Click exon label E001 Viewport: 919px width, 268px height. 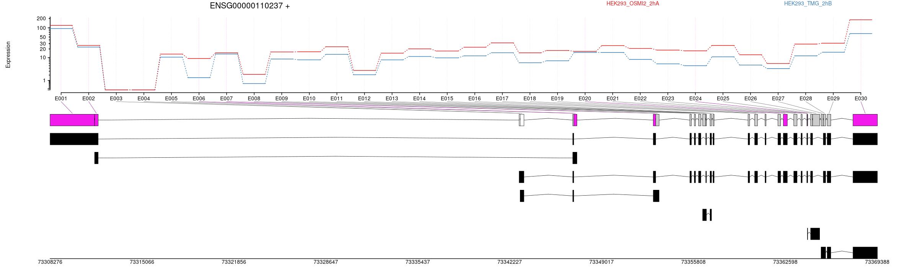coord(61,98)
